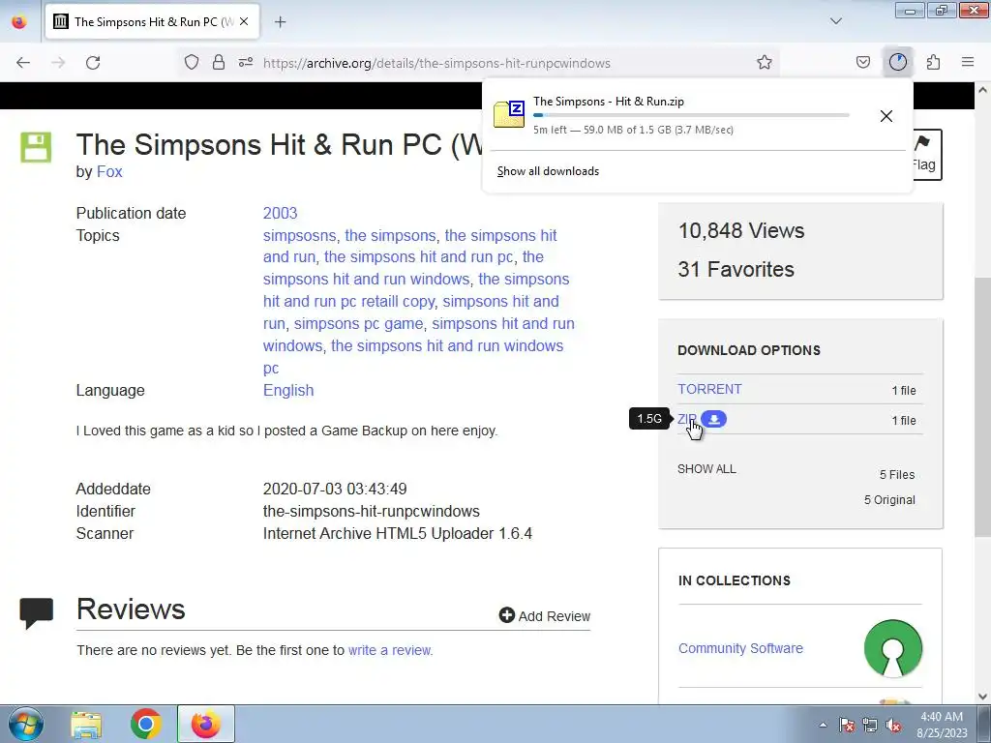Viewport: 991px width, 743px height.
Task: Click the identifier the-simpsons-hit-runpcwindows text
Action: 371,511
